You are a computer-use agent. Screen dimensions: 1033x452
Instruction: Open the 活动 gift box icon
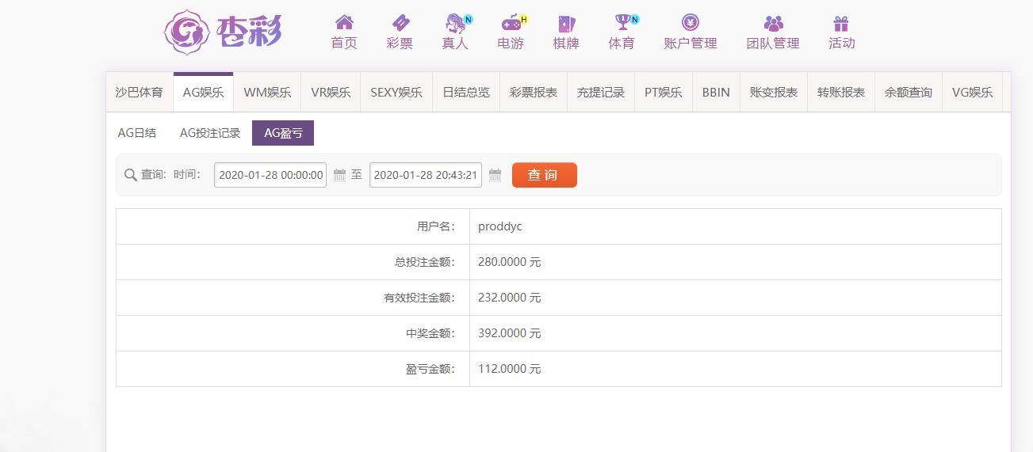pos(841,23)
